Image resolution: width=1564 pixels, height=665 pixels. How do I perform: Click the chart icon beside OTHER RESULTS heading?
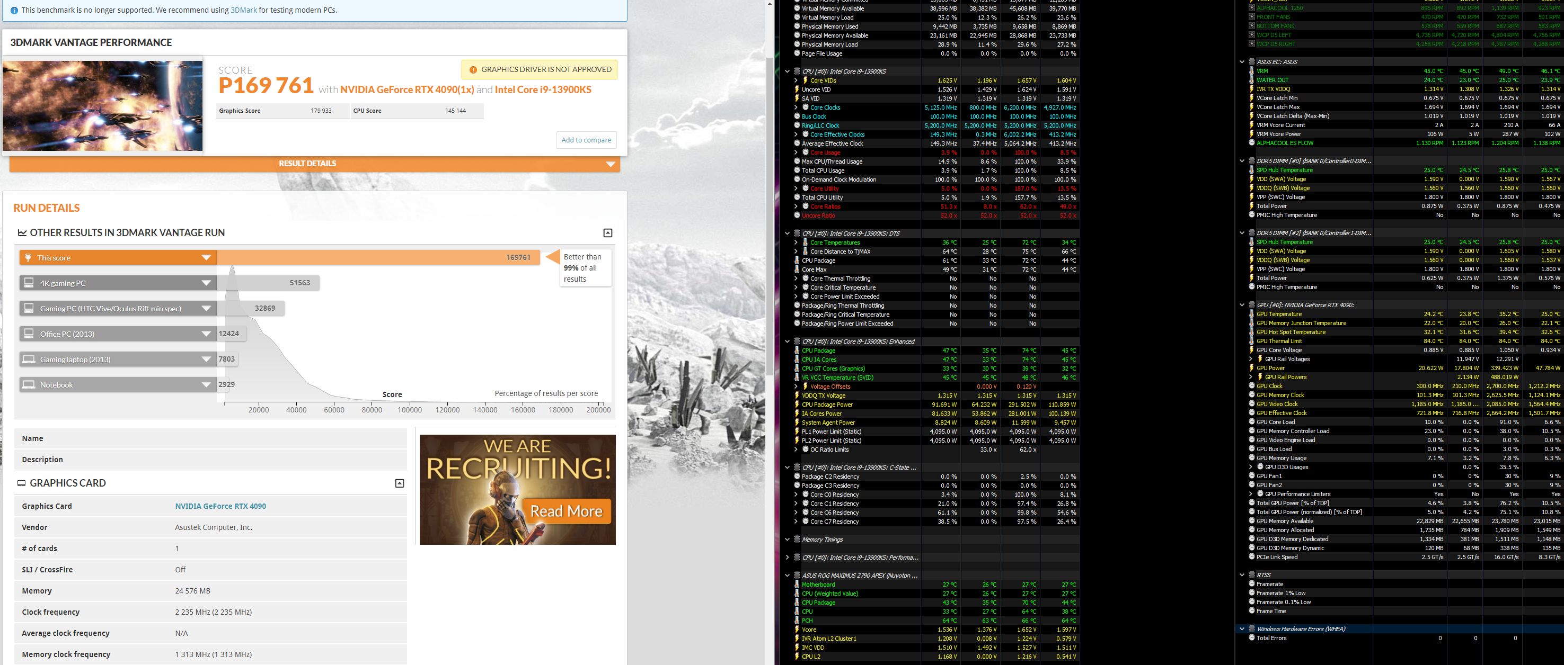(x=22, y=233)
